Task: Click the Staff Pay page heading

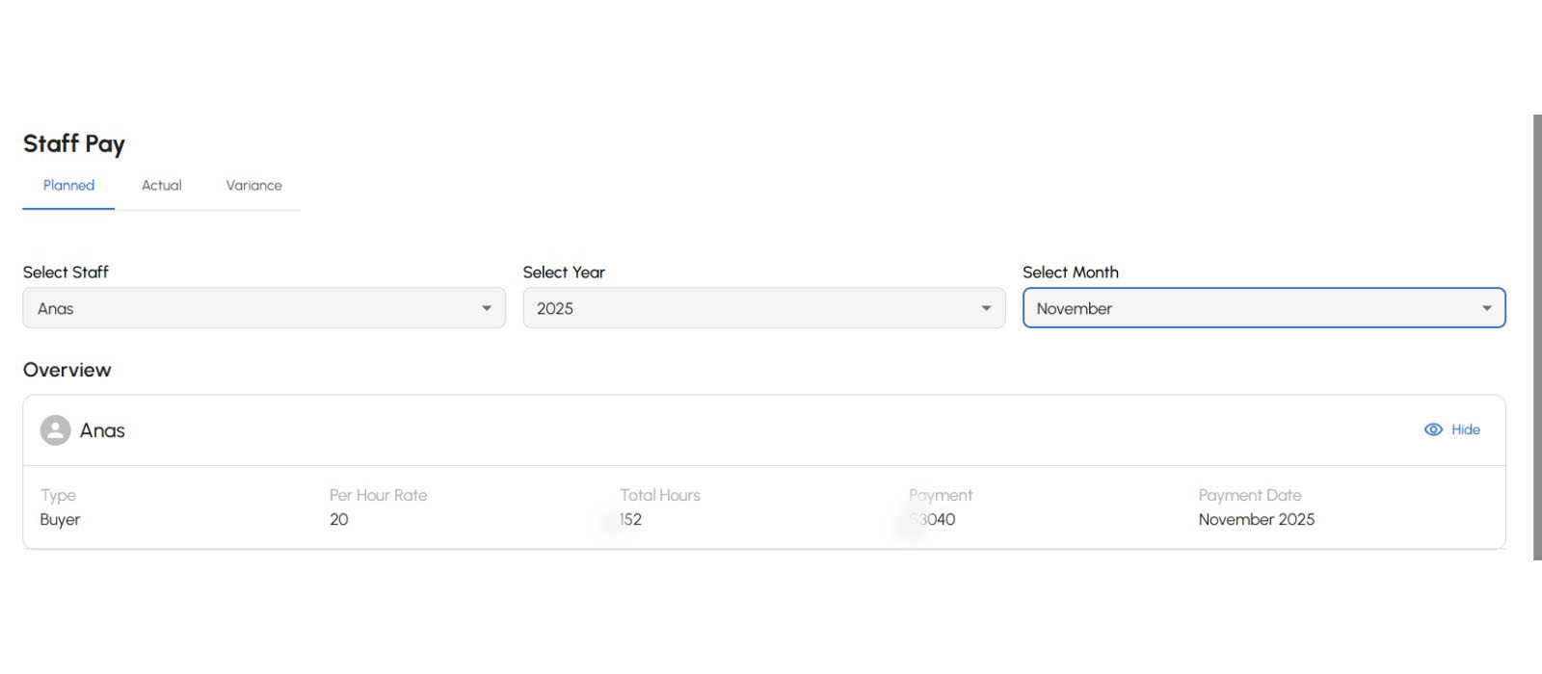Action: (74, 143)
